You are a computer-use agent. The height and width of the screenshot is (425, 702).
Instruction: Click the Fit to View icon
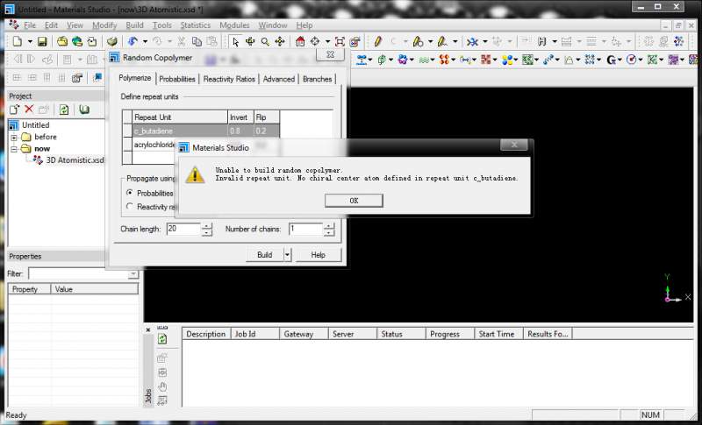coord(340,41)
